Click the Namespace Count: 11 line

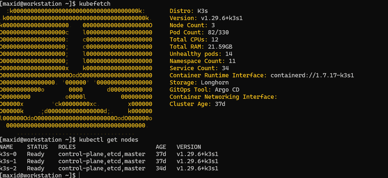(x=202, y=61)
